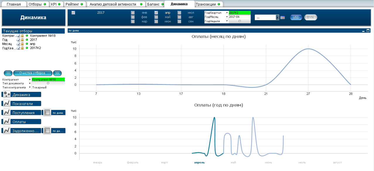
Task: Click the line chart icon next to Оплаты
Action: click(x=7, y=122)
